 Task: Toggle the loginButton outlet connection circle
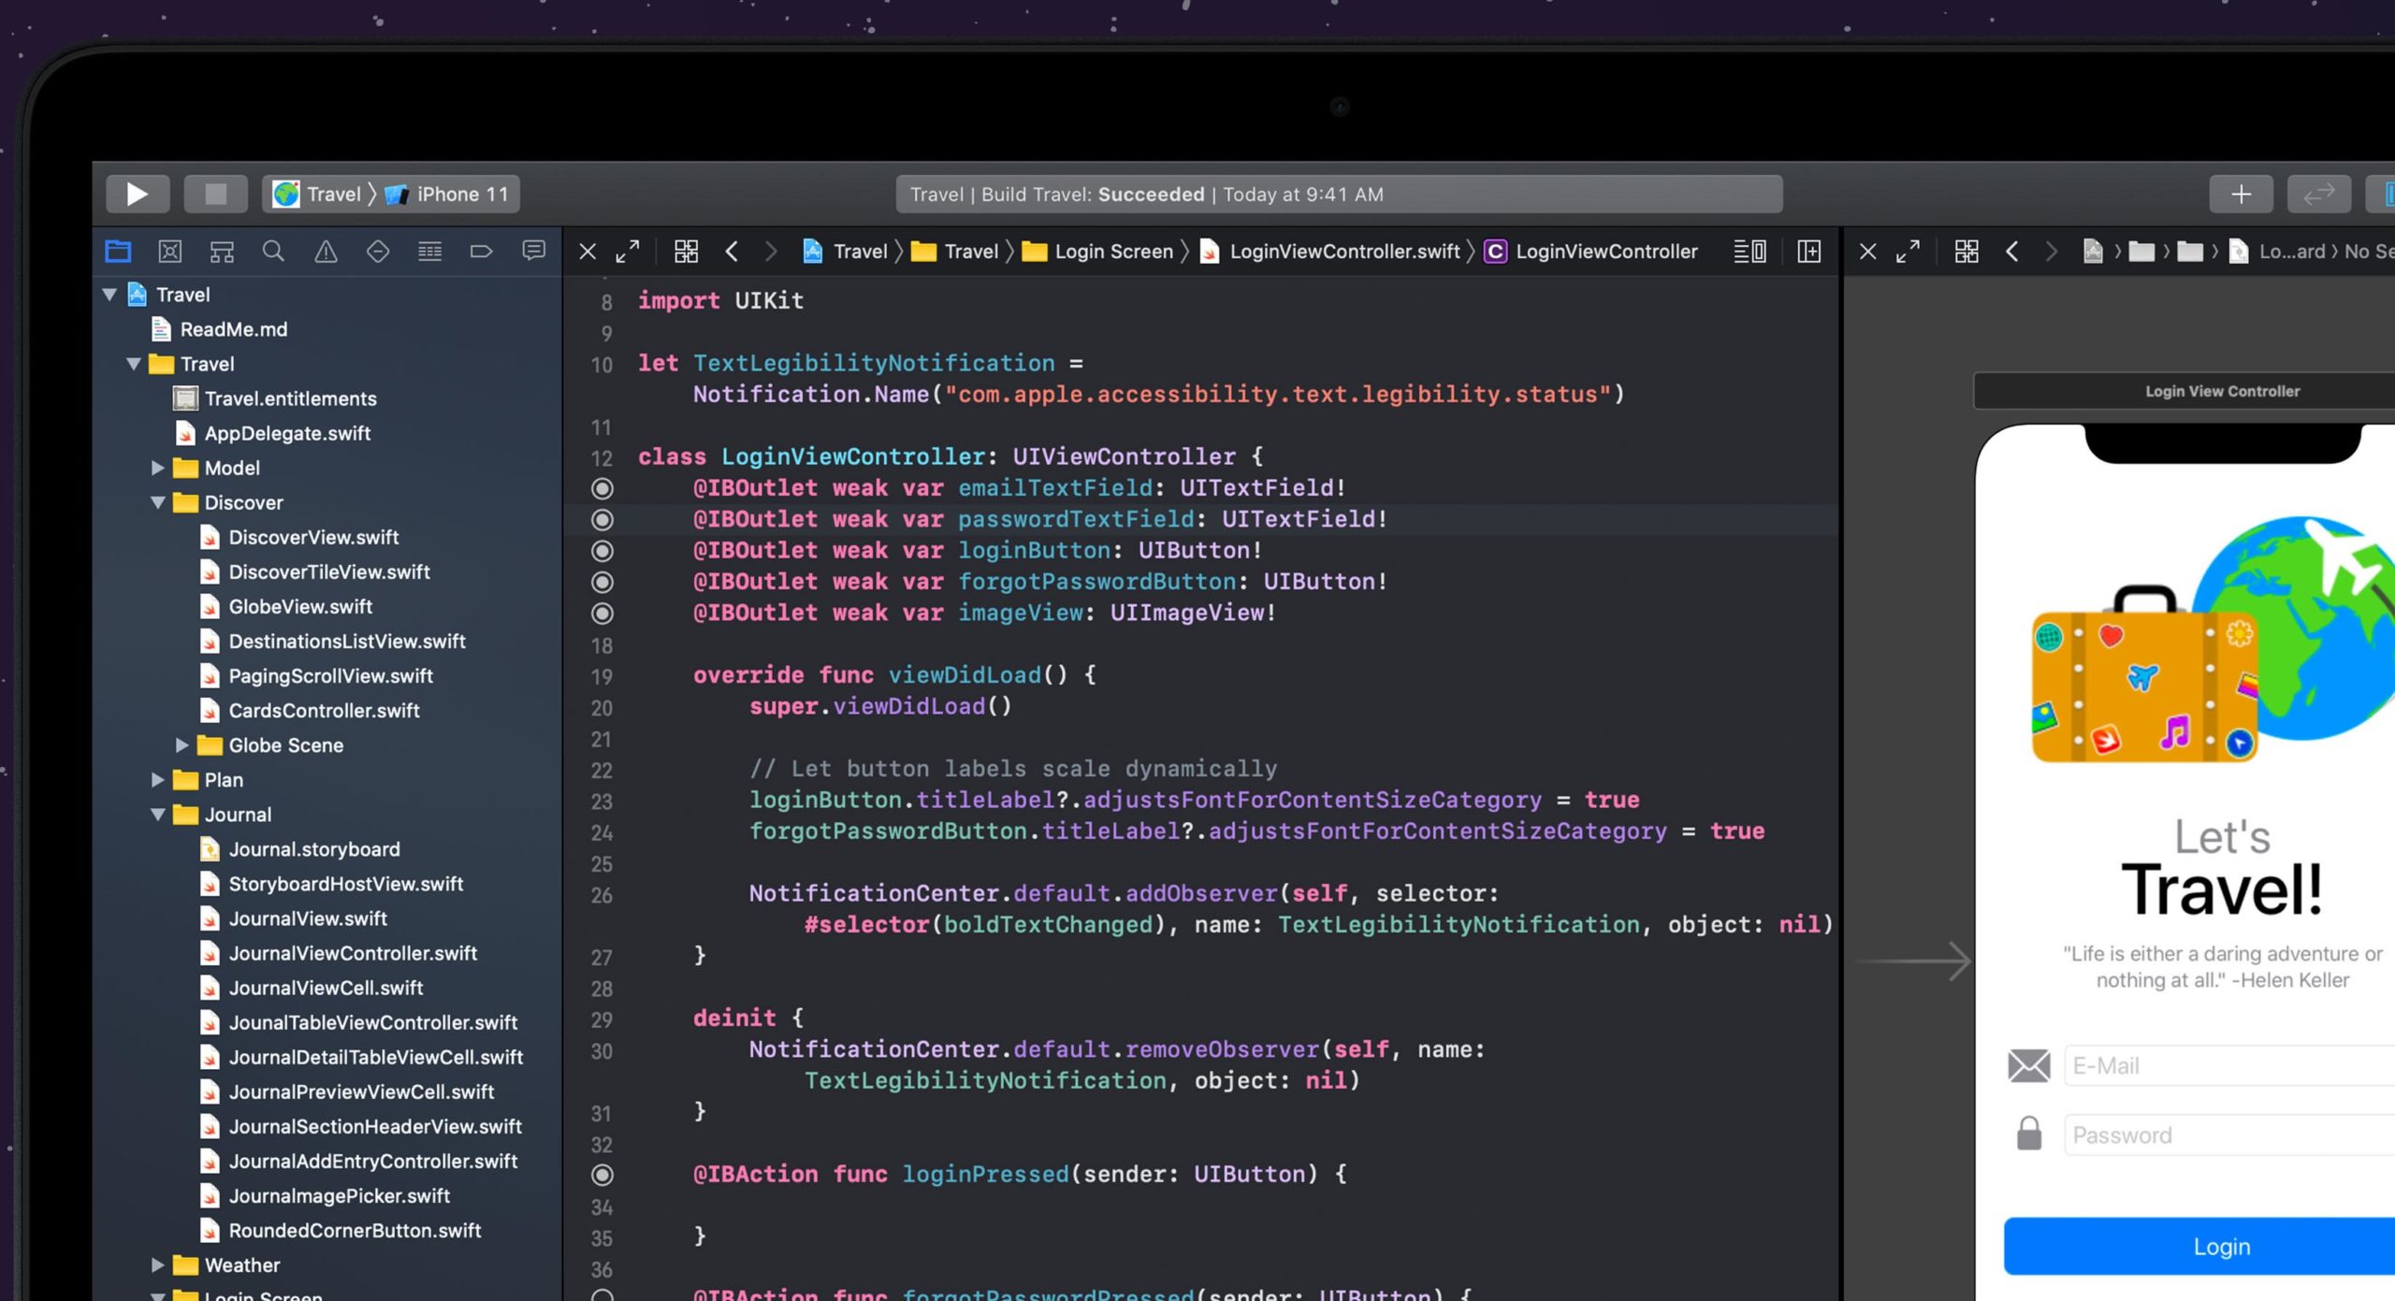pos(602,551)
